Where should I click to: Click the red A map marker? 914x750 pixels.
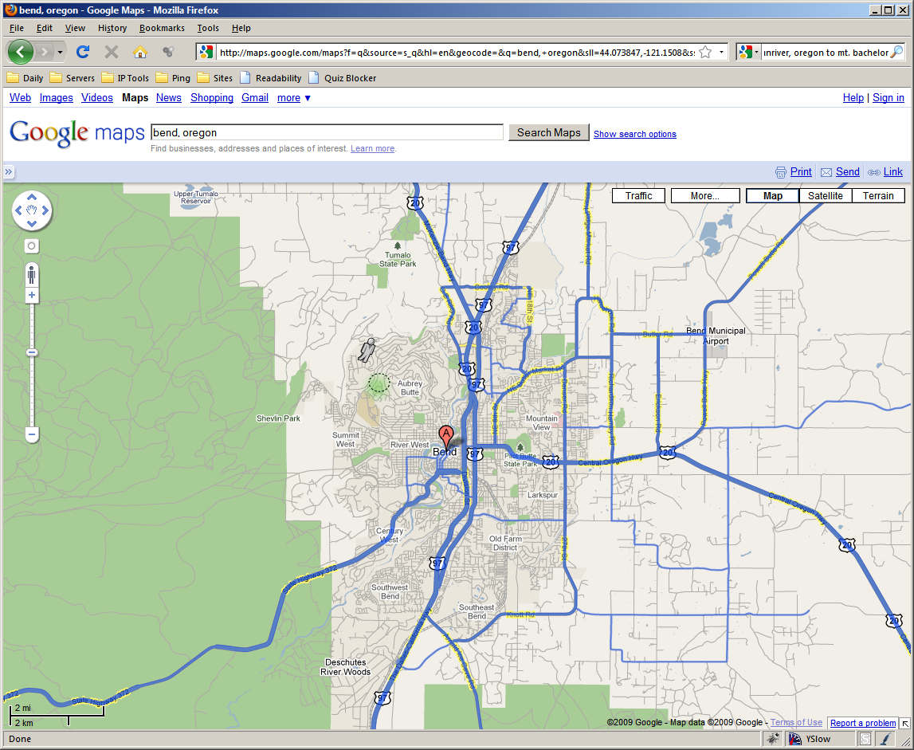pyautogui.click(x=446, y=436)
